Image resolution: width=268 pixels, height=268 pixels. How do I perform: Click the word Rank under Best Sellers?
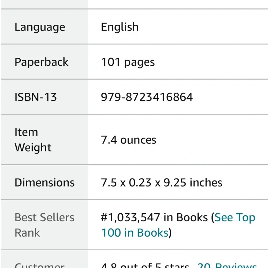(27, 233)
